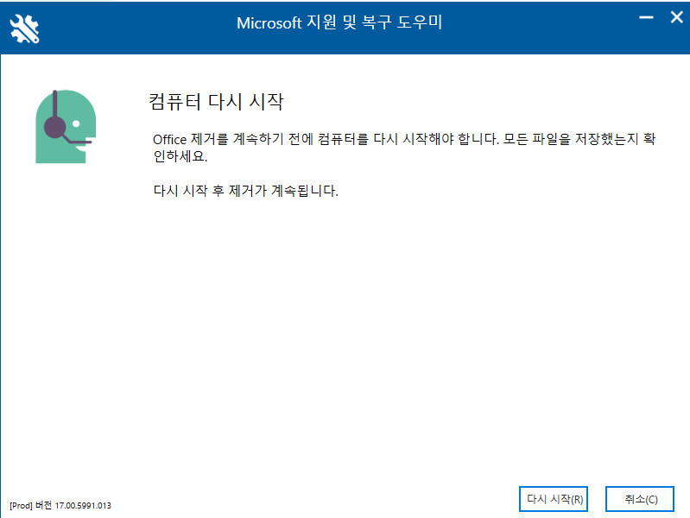Click the line 다시 시작 후 제거가 계속됩니다.
Screen dimensions: 690x518
tap(245, 191)
